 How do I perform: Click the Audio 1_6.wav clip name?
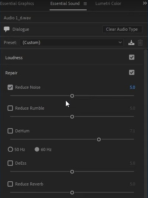(17, 18)
